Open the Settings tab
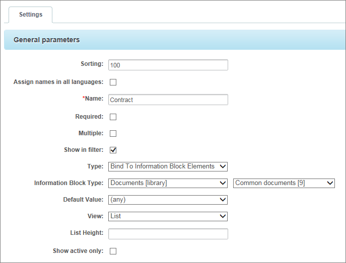 pyautogui.click(x=30, y=15)
